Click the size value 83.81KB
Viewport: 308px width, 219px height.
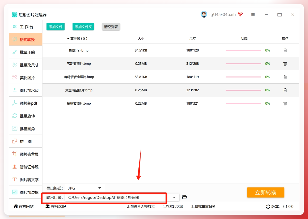pos(141,77)
